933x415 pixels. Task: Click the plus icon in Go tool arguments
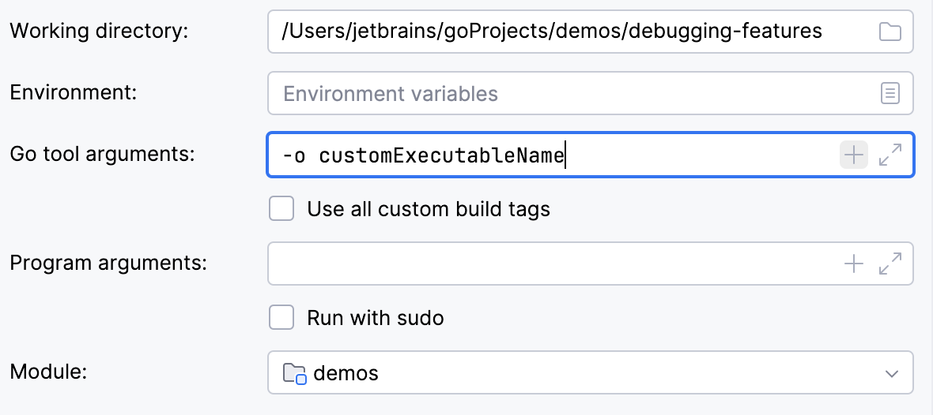[x=853, y=155]
